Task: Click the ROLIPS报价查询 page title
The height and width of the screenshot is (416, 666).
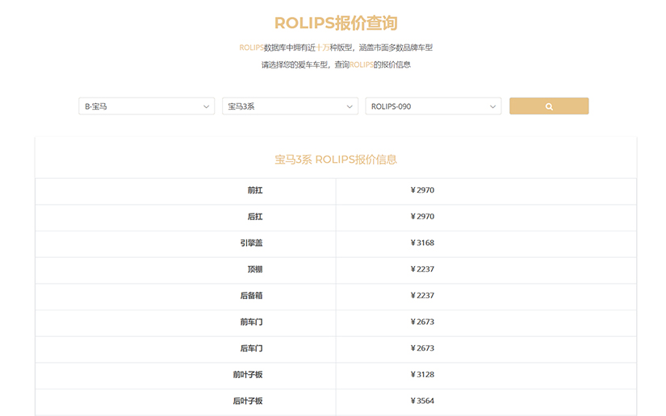Action: click(x=336, y=23)
